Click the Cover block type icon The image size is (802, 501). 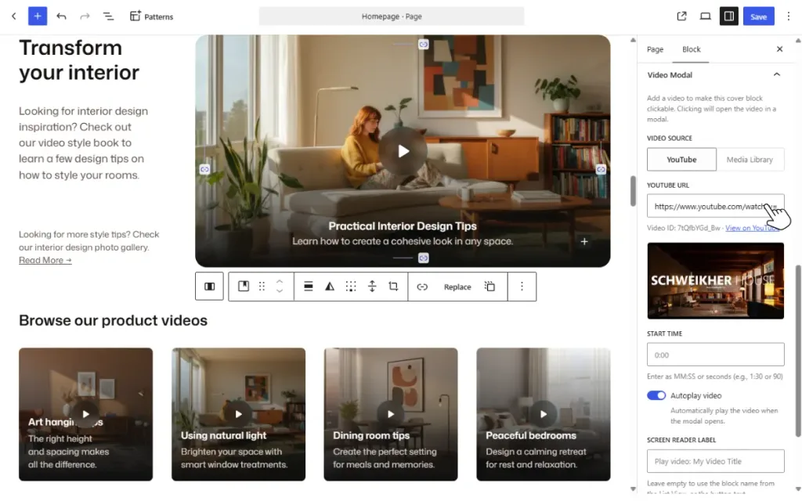tap(244, 287)
